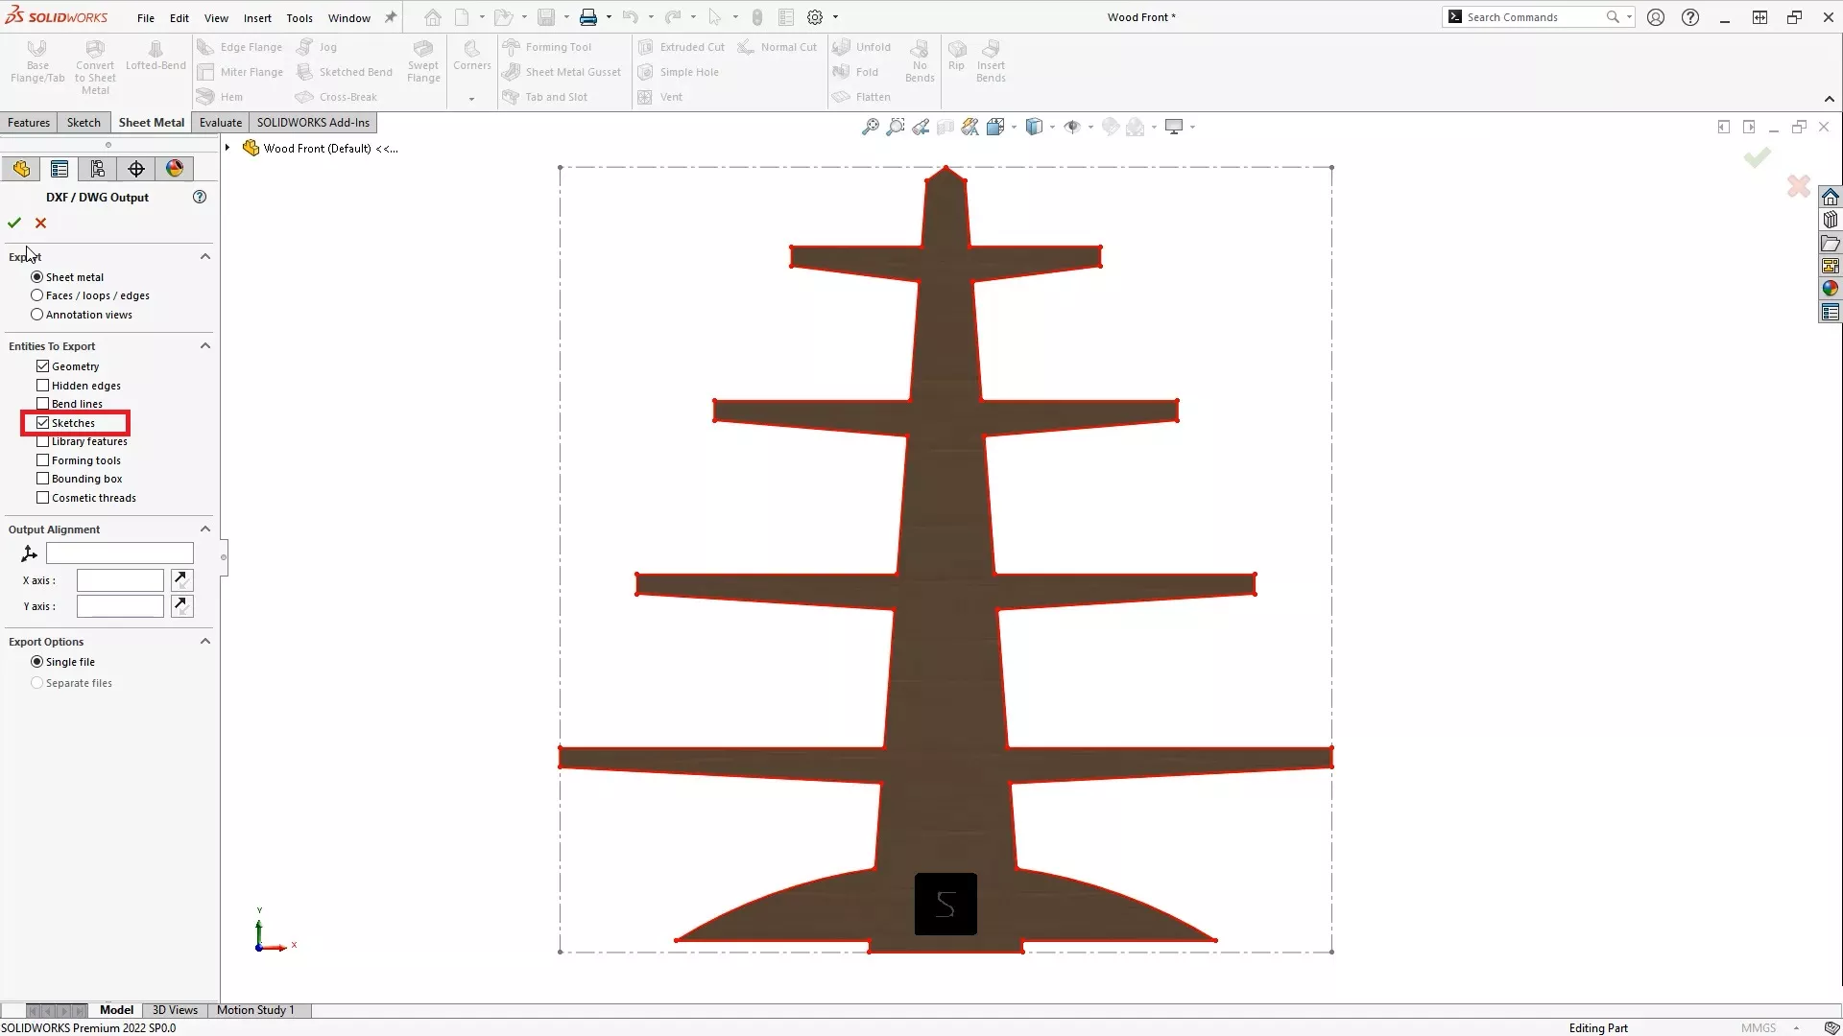
Task: Activate the Section View tool
Action: 946,127
